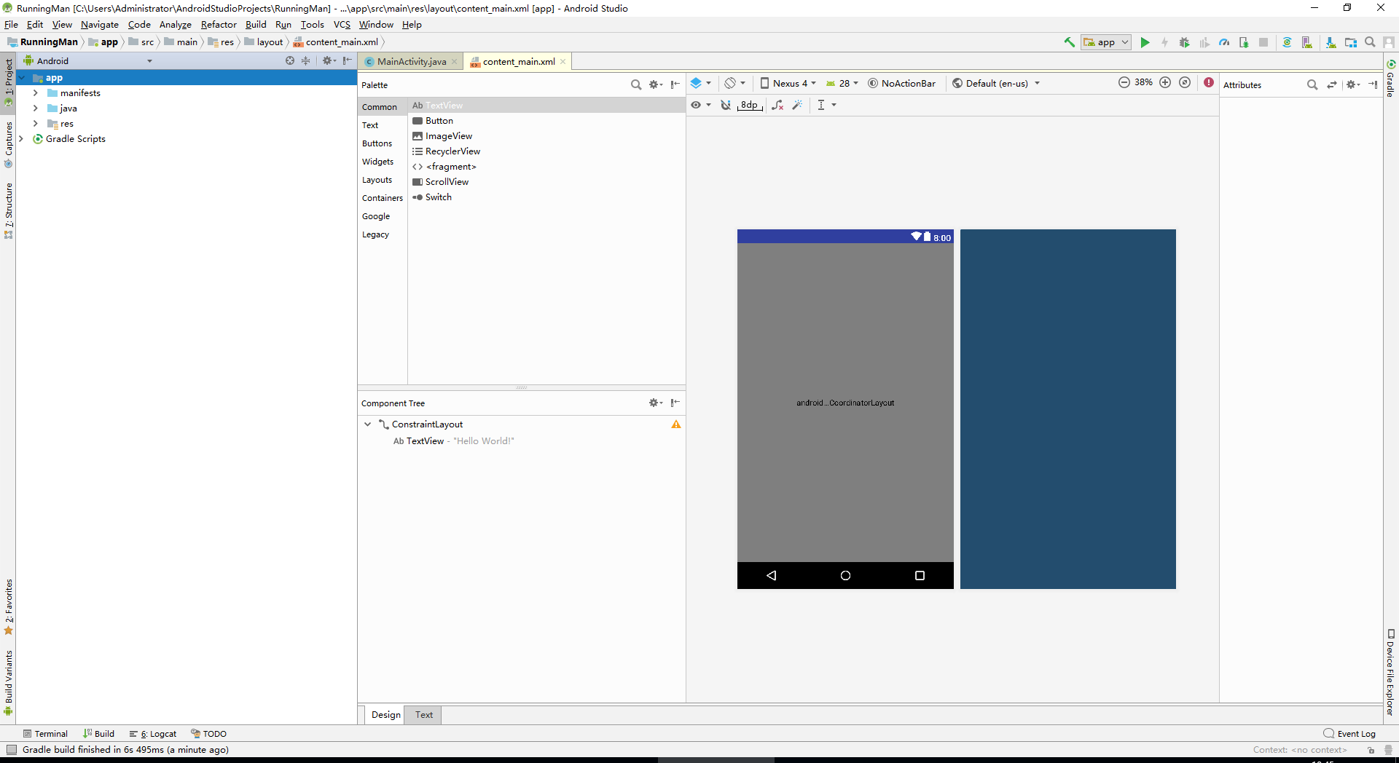Switch to MainActivity.java tab

[412, 62]
